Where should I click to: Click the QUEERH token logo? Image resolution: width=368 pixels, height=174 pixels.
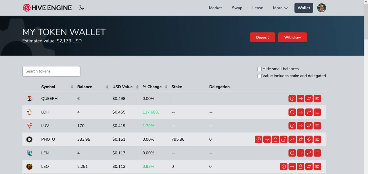click(x=29, y=99)
